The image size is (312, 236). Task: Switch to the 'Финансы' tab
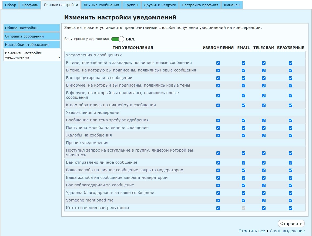232,5
